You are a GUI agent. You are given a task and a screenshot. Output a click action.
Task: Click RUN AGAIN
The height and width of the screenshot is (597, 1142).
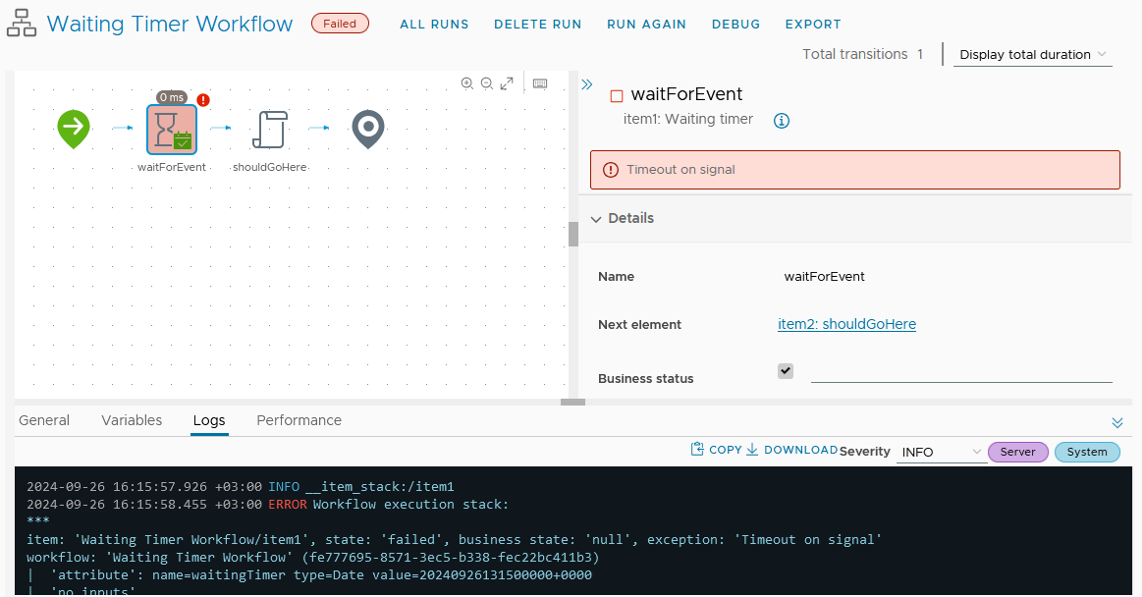tap(647, 24)
